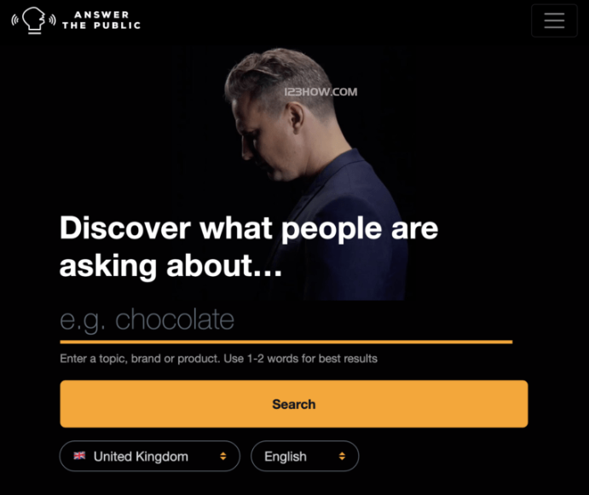Click the left sound waves of the logo
This screenshot has height=495, width=589.
[x=14, y=20]
